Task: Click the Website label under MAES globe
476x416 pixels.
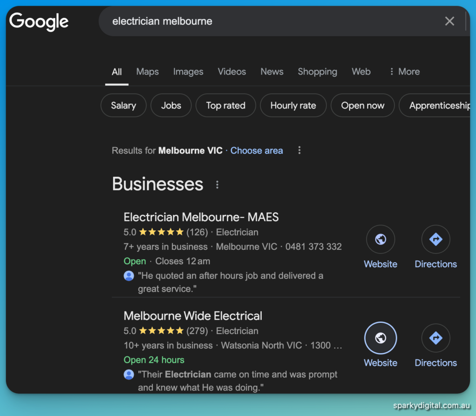Action: point(380,264)
